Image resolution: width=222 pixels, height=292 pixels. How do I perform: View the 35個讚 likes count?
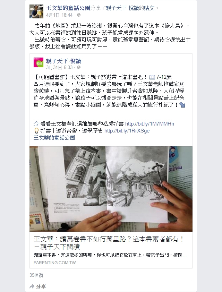(36, 275)
